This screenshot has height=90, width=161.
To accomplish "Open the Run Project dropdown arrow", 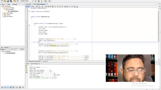I will point(43,1).
